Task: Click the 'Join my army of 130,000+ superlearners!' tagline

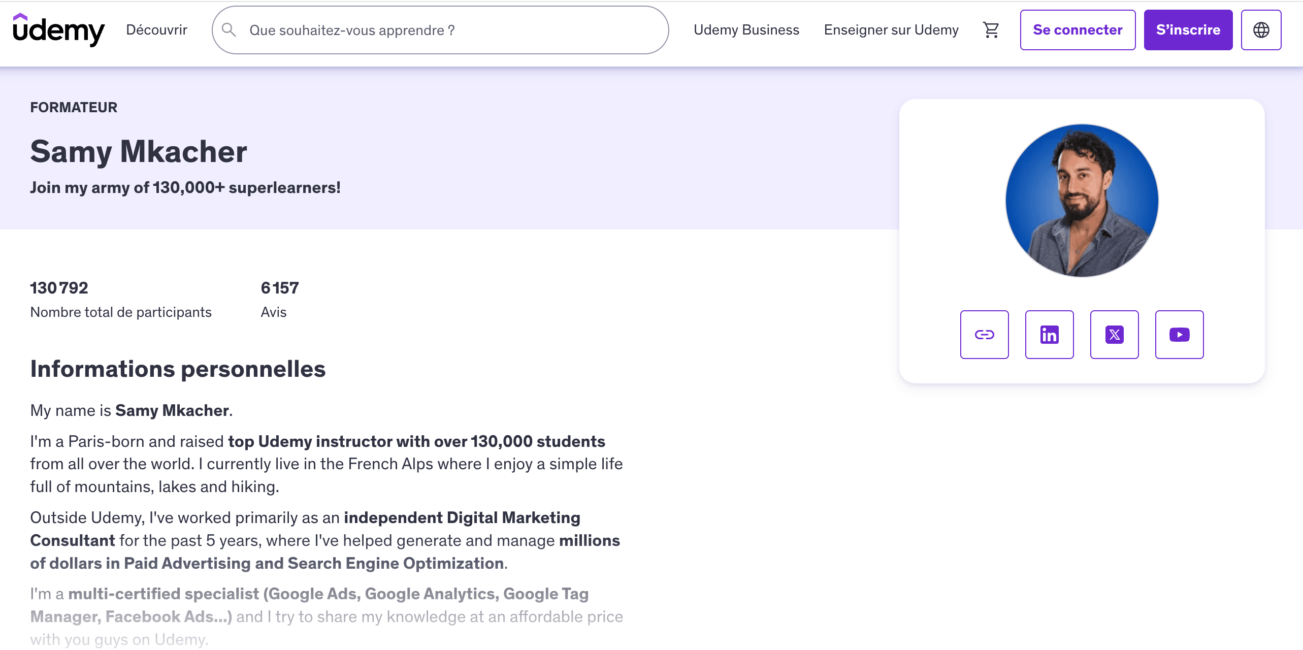Action: tap(185, 187)
